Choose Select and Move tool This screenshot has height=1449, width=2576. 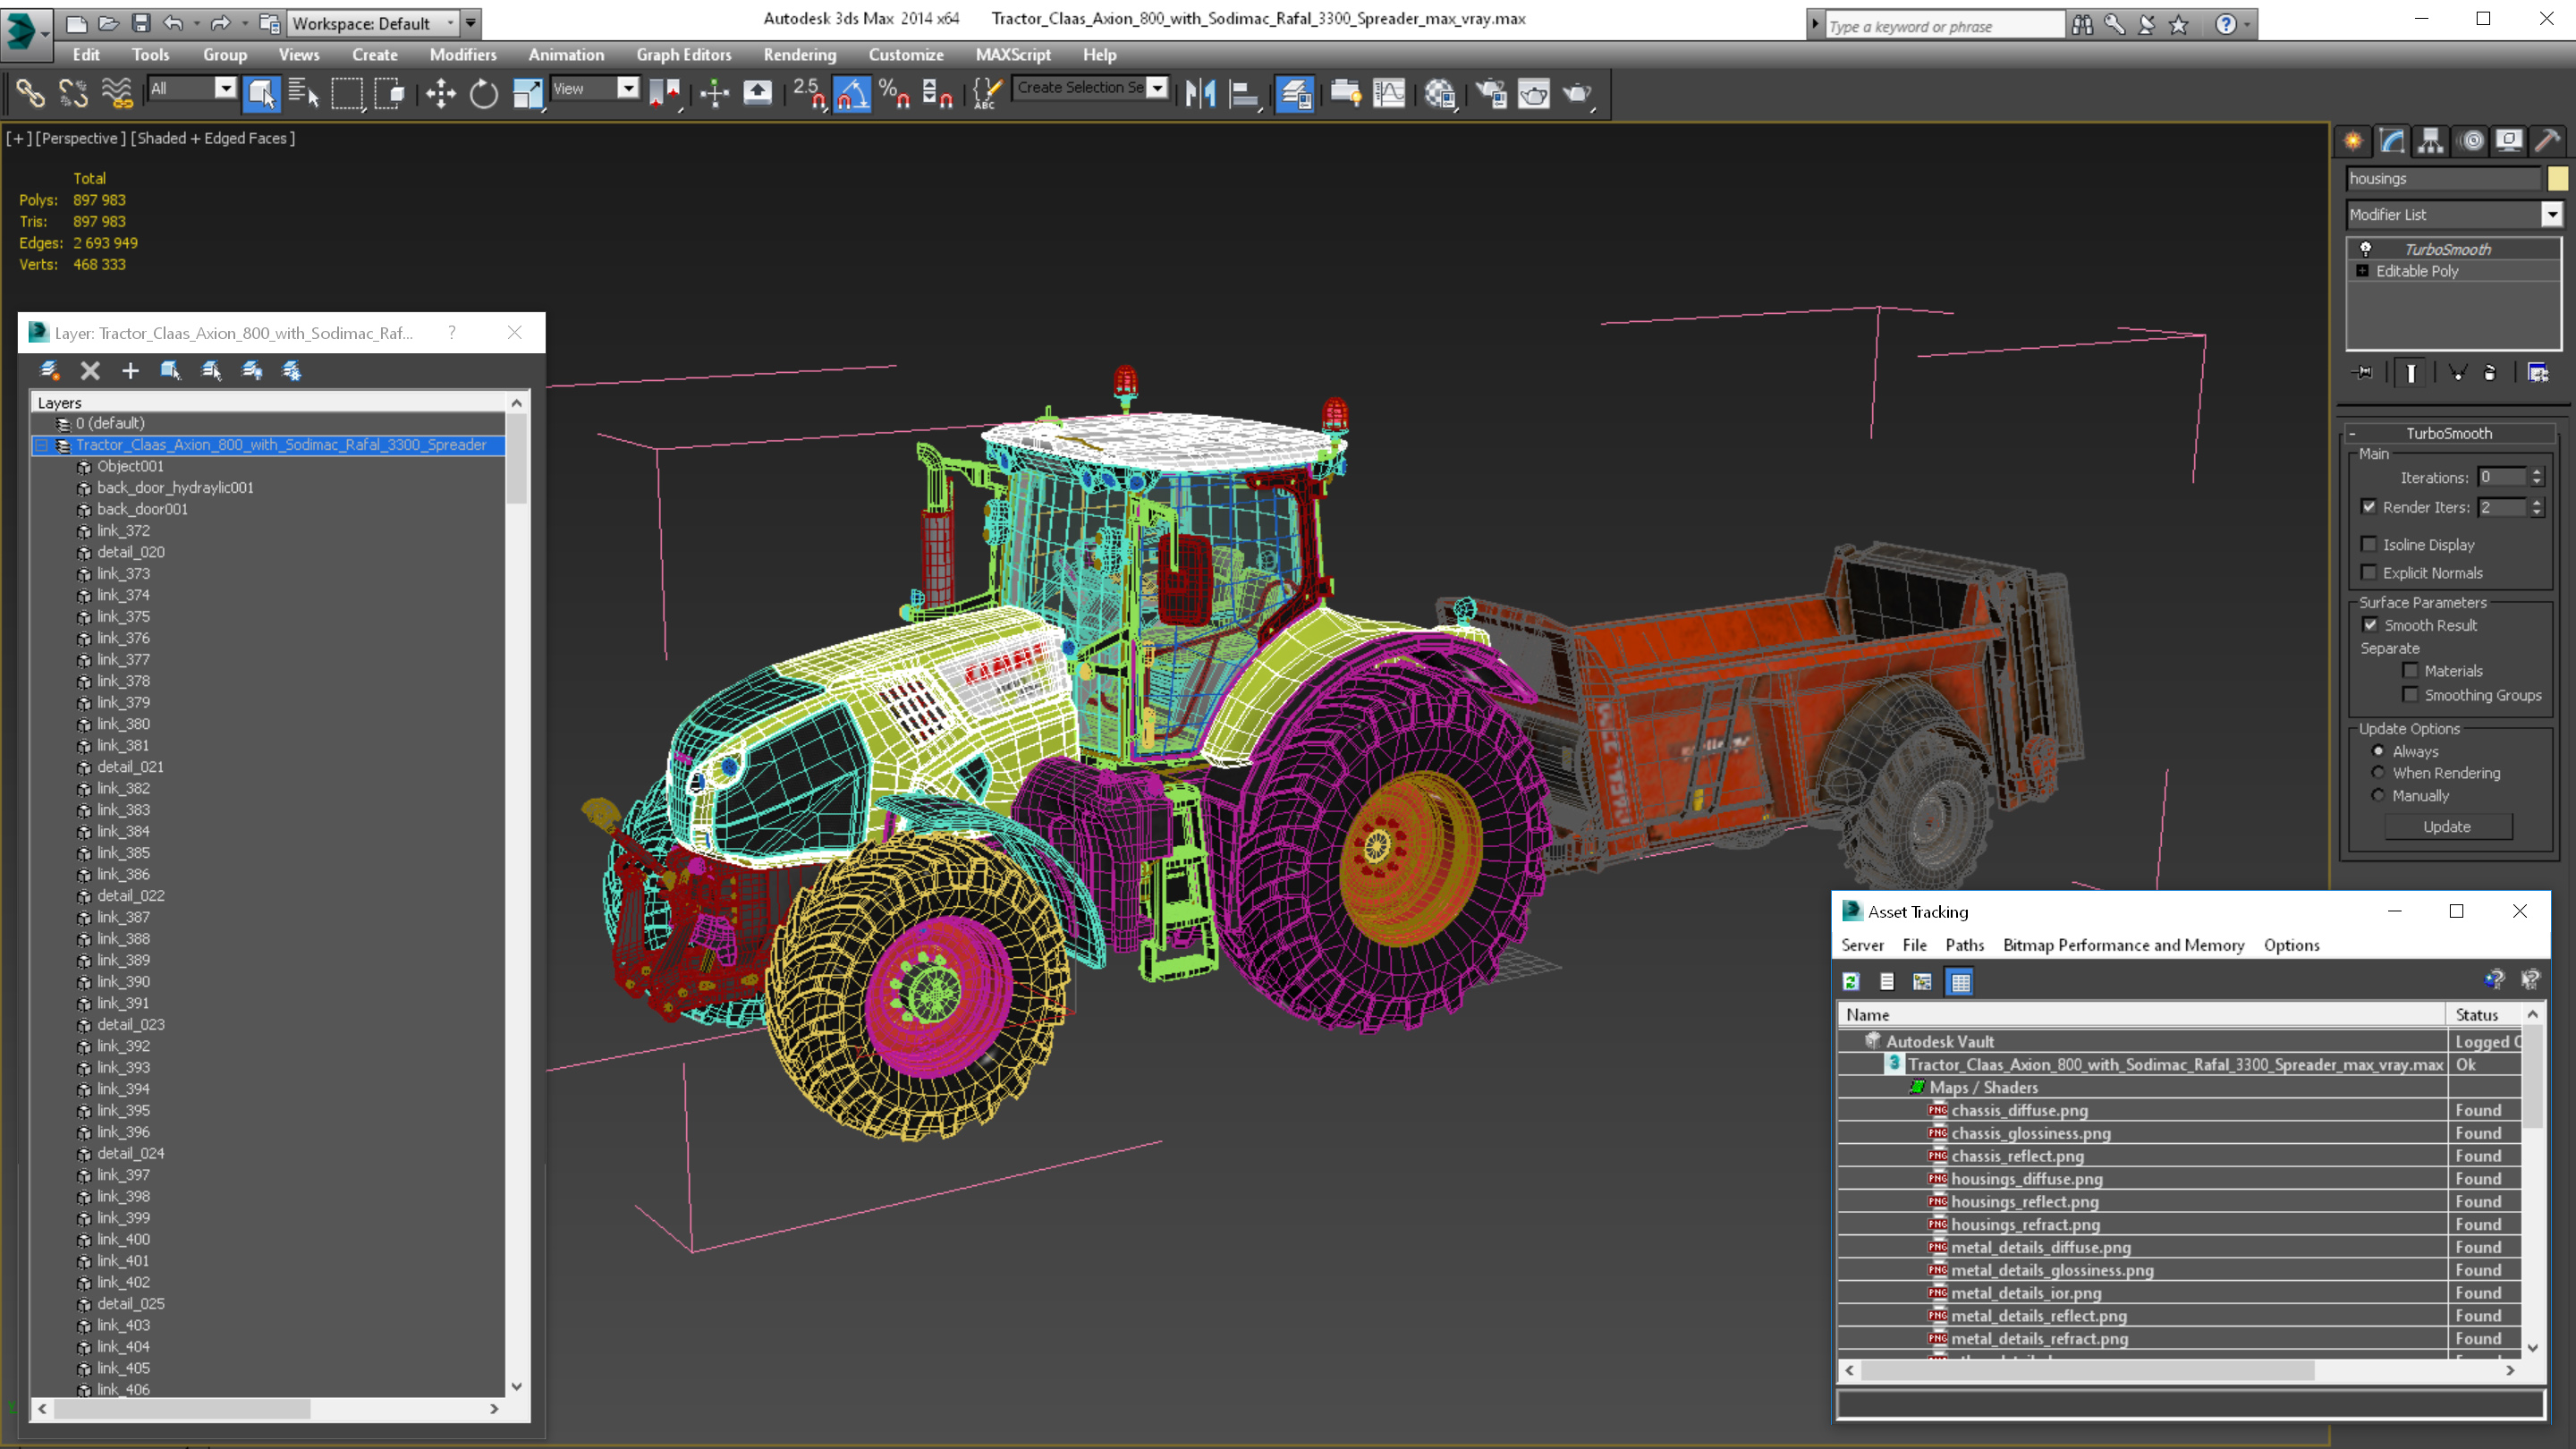coord(440,93)
